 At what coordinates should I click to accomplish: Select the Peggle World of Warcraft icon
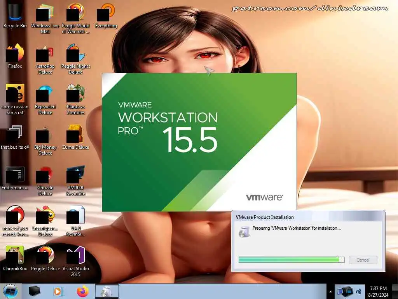coord(76,18)
